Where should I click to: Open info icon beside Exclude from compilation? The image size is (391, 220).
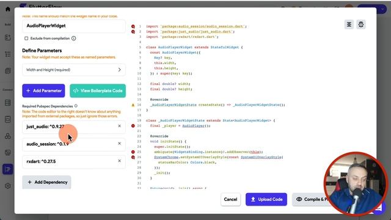tap(74, 38)
